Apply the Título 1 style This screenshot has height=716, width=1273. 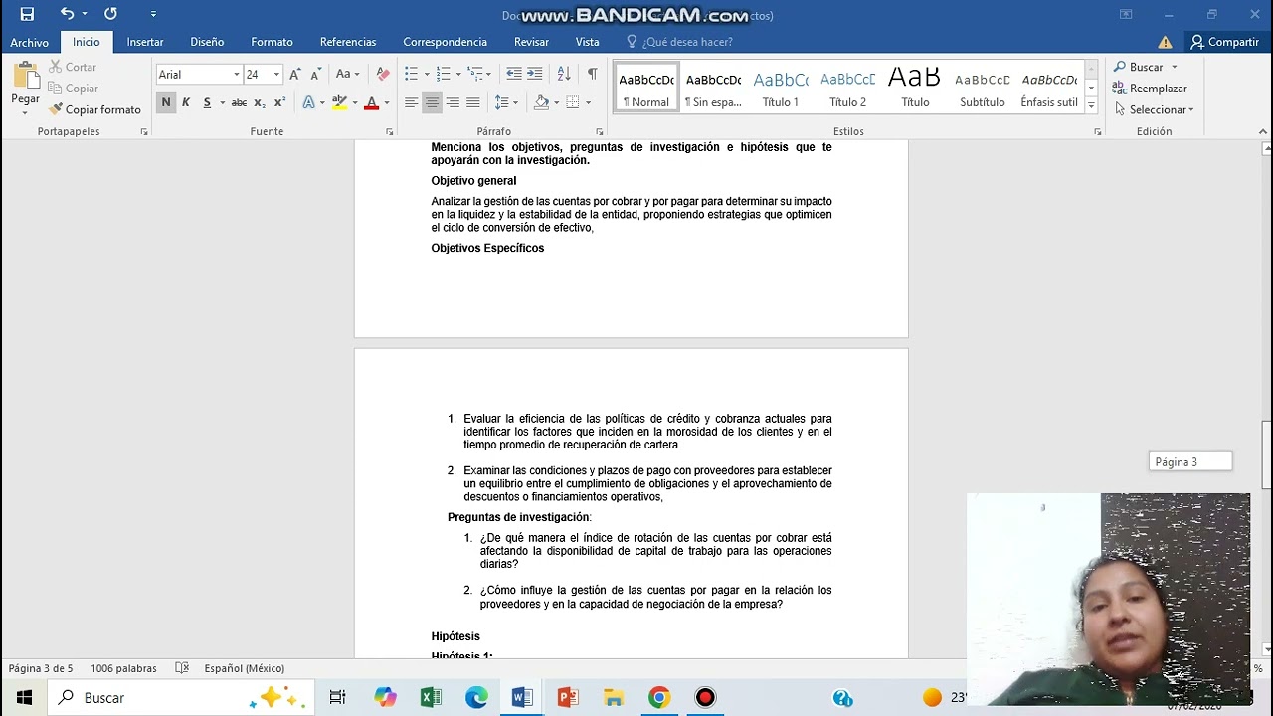point(781,88)
